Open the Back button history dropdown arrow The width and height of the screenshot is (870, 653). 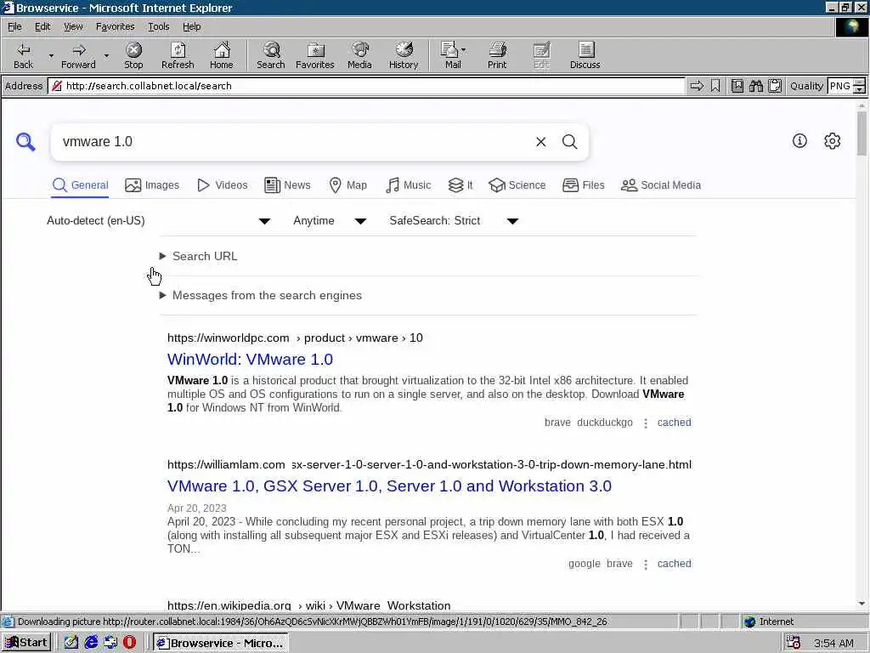(x=51, y=55)
